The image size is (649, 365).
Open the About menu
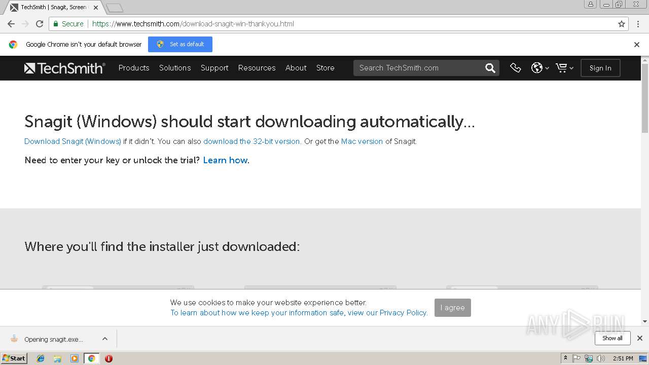click(296, 68)
